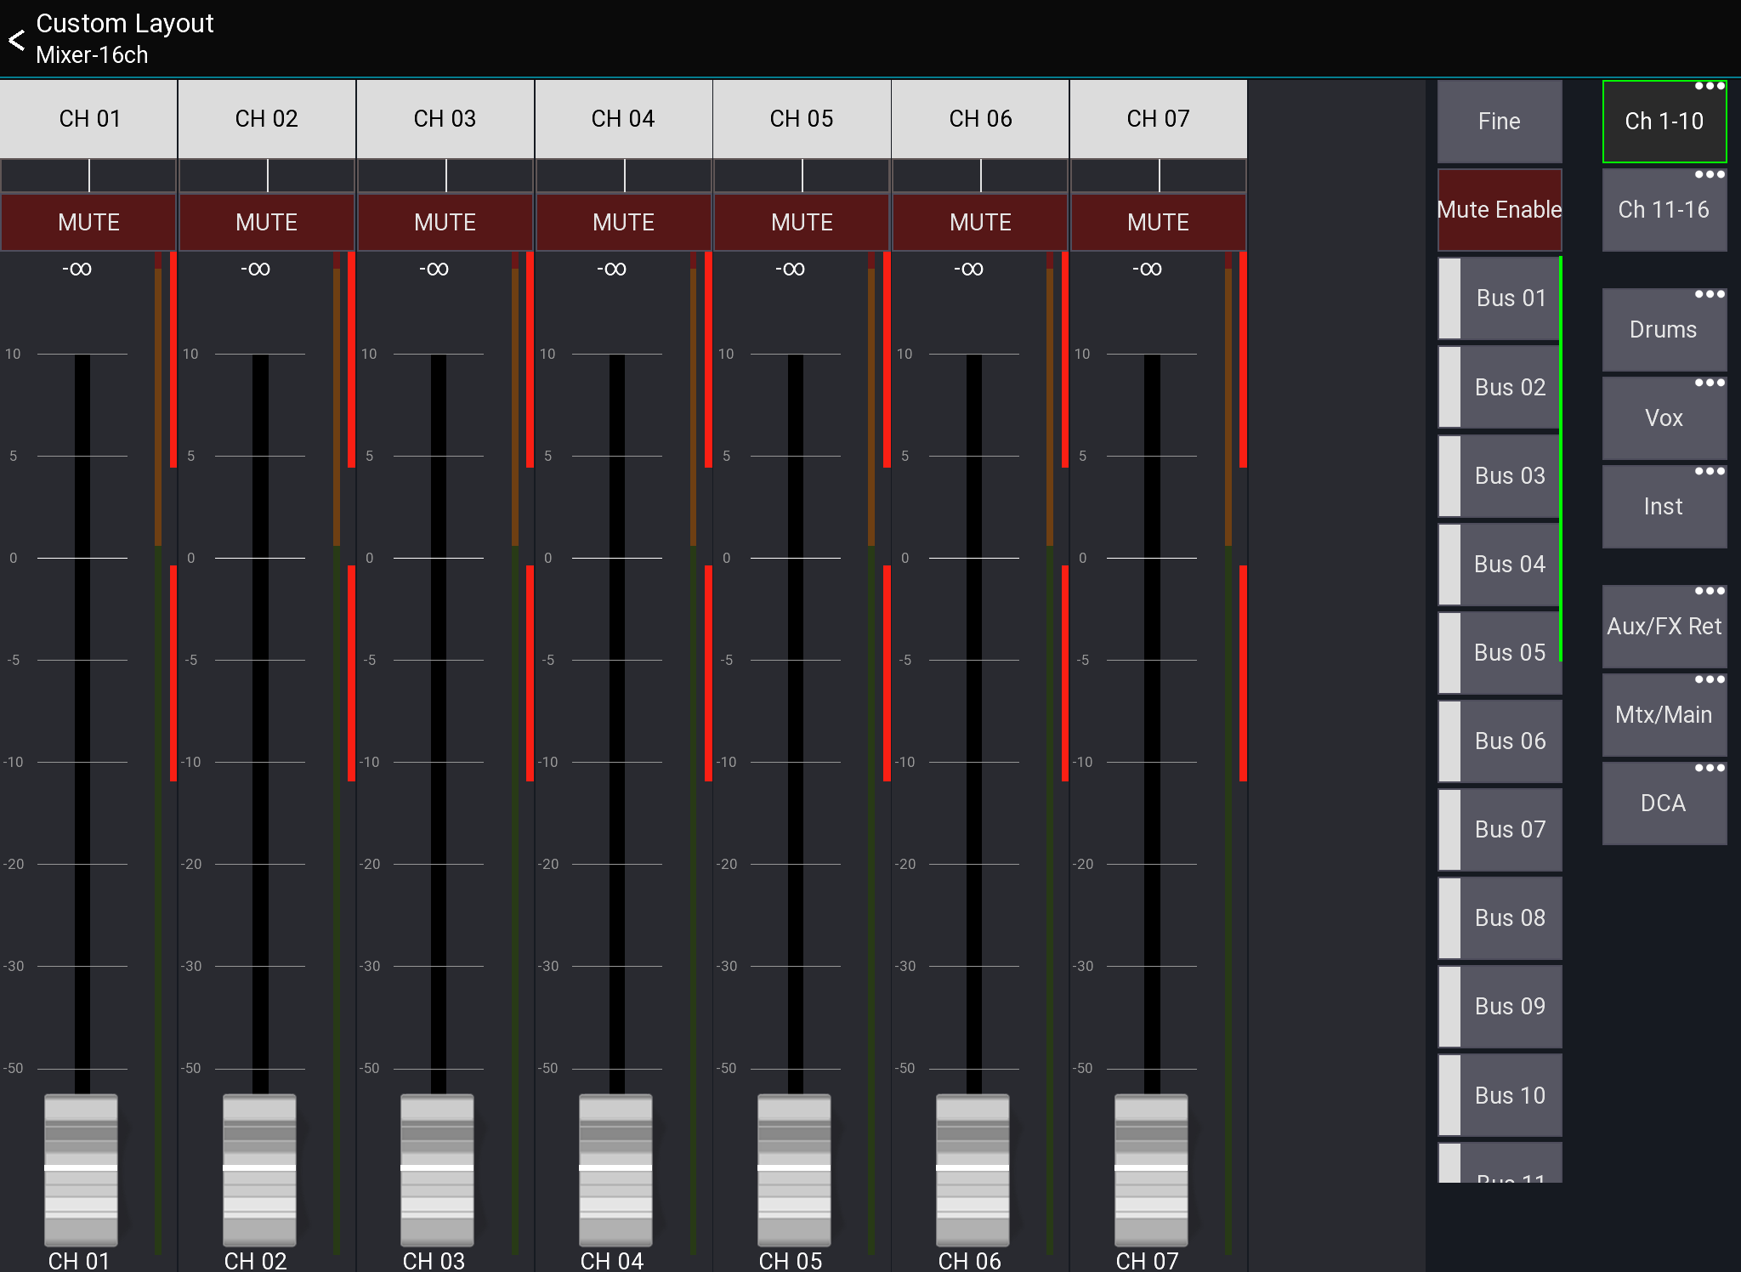Select the CH 07 channel header

tap(1158, 119)
